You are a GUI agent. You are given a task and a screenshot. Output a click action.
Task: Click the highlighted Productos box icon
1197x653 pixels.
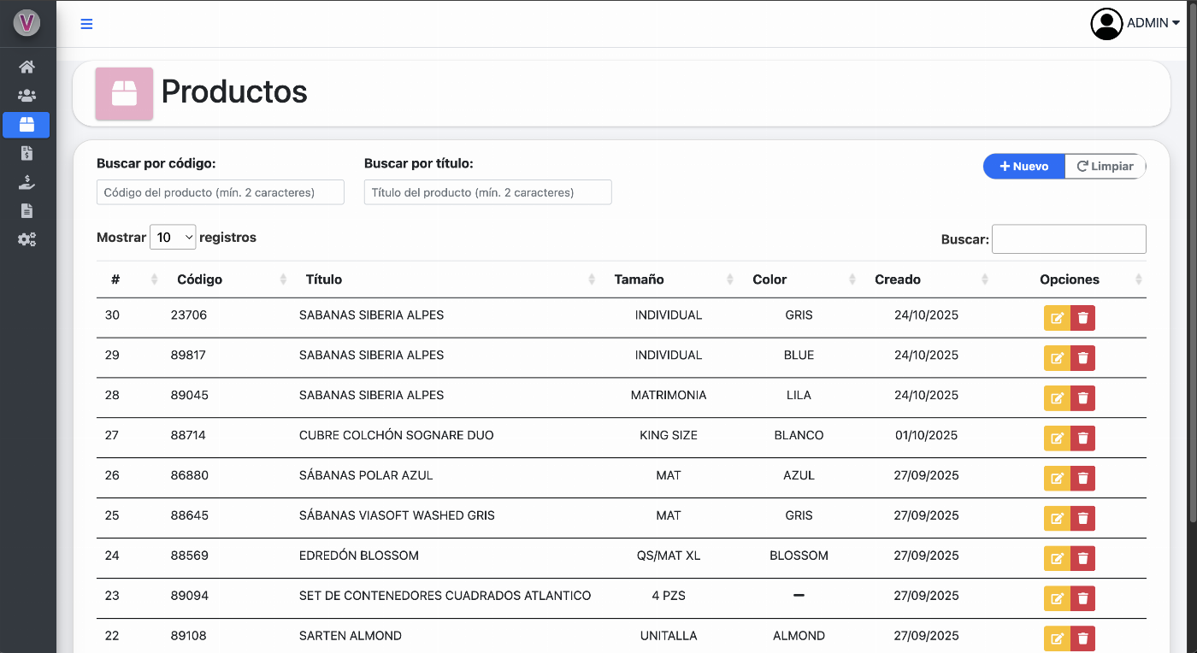[27, 125]
